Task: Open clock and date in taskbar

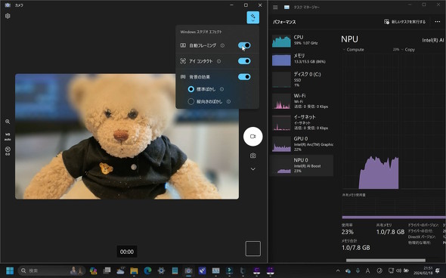Action: tap(423, 270)
